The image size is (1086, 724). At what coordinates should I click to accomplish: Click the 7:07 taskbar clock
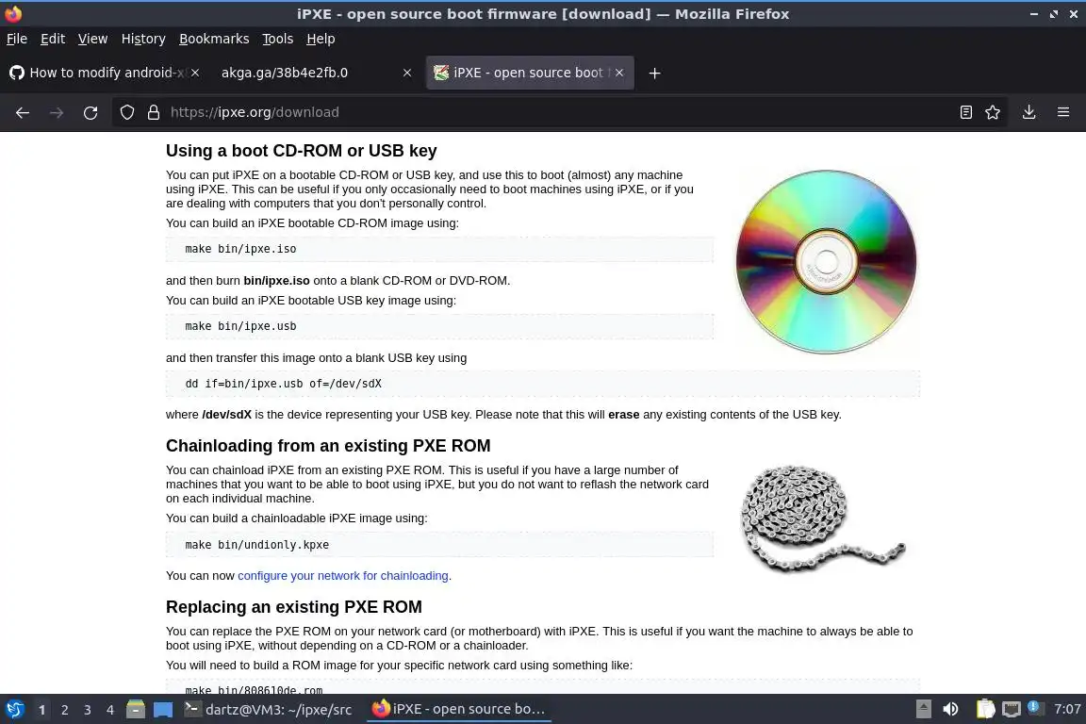[1066, 709]
